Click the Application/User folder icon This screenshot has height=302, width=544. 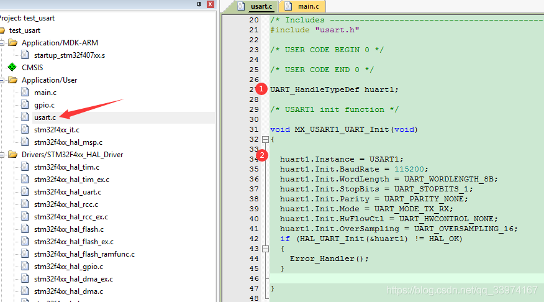tap(12, 80)
